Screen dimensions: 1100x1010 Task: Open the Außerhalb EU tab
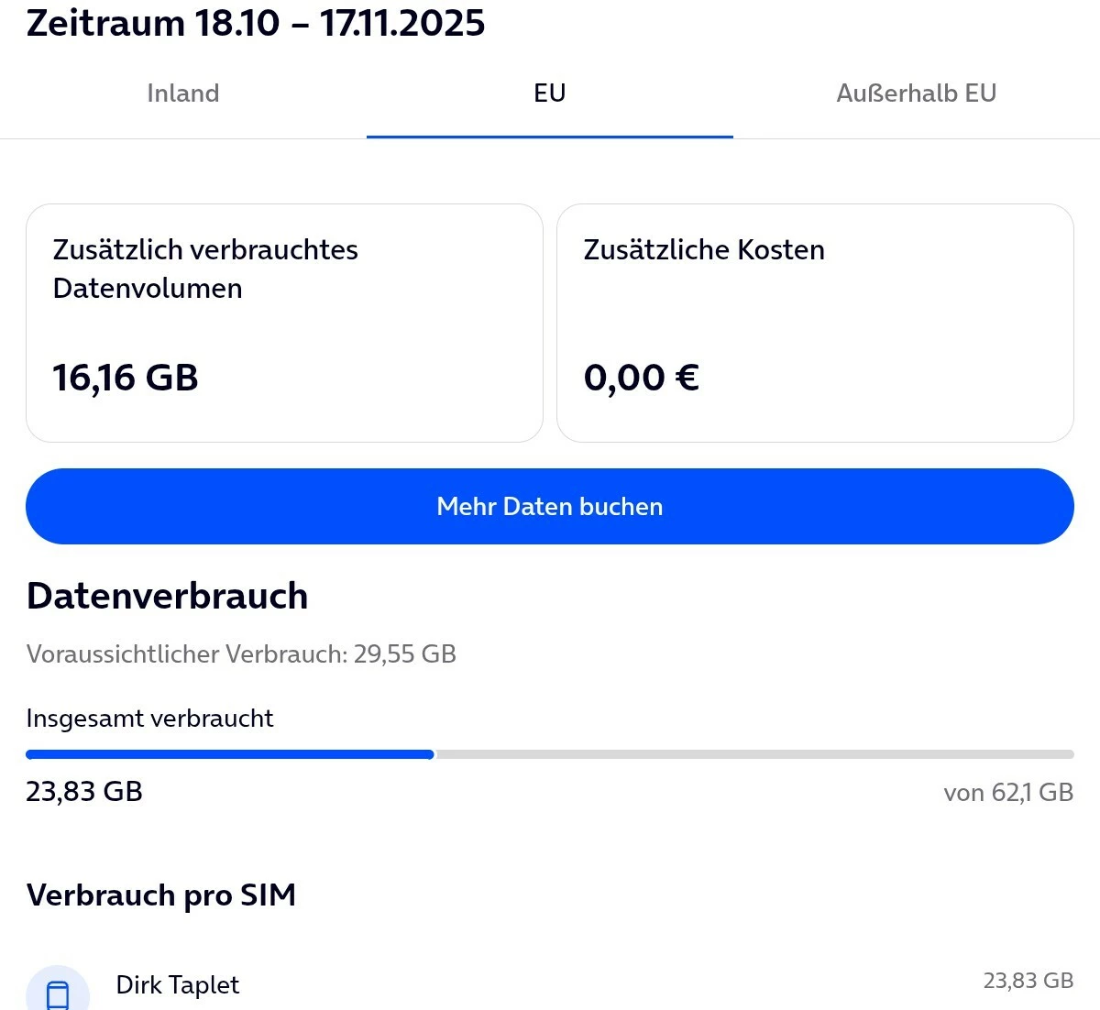point(916,93)
